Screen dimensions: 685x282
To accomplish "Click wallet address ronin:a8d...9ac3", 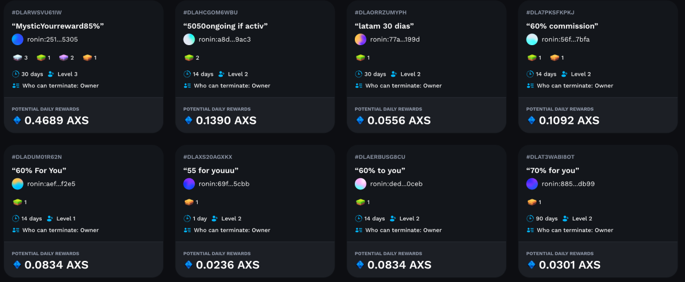I will tap(225, 39).
